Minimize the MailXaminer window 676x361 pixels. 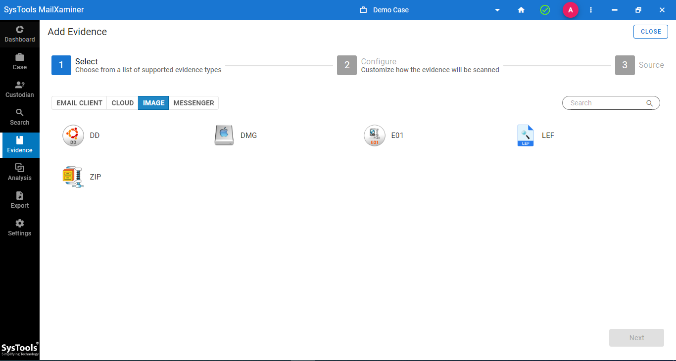click(x=615, y=10)
